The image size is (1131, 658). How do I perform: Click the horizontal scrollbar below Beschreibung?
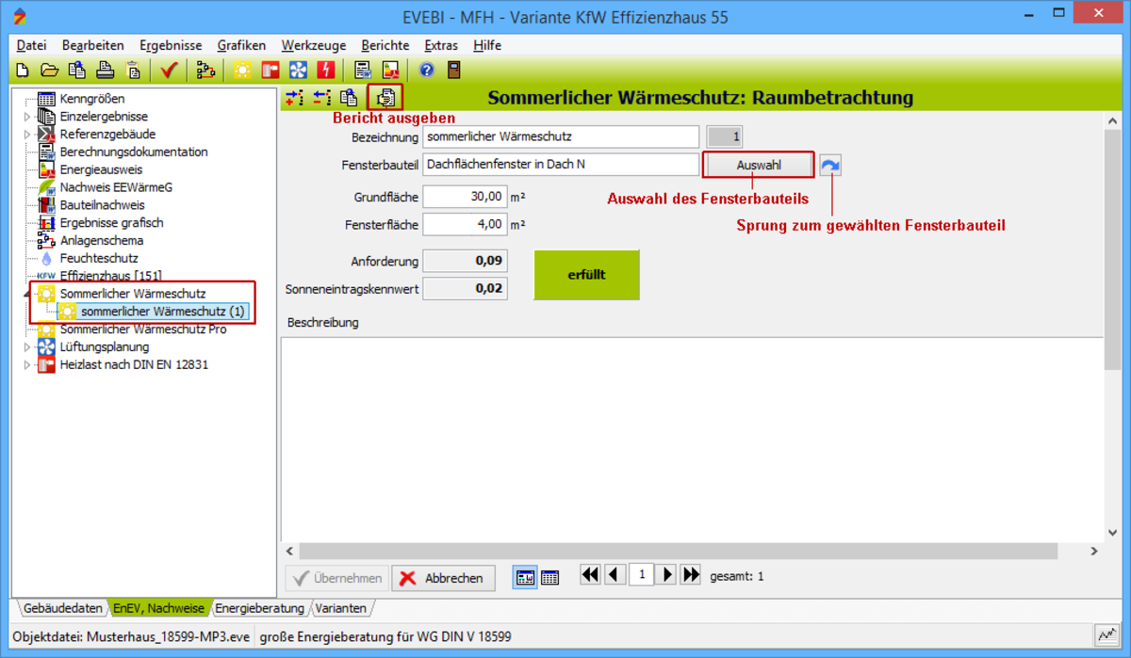pos(692,552)
